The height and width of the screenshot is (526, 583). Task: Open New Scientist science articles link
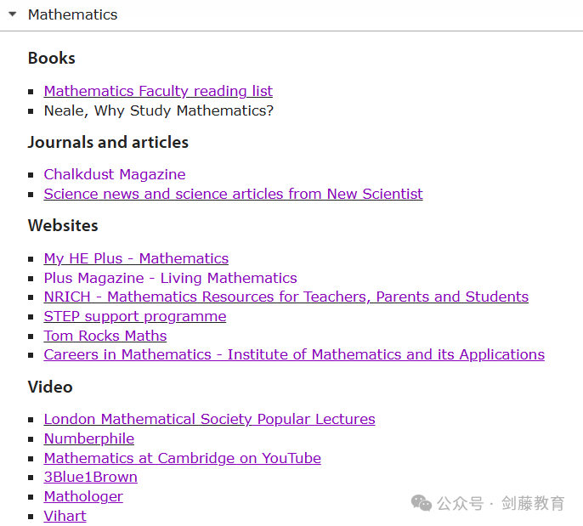coord(233,194)
